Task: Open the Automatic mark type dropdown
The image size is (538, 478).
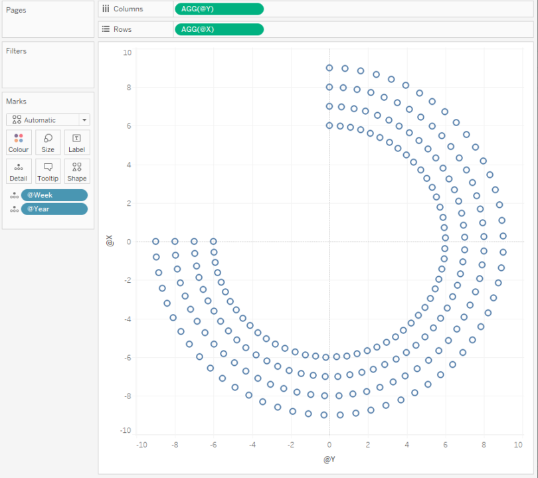Action: pyautogui.click(x=83, y=119)
